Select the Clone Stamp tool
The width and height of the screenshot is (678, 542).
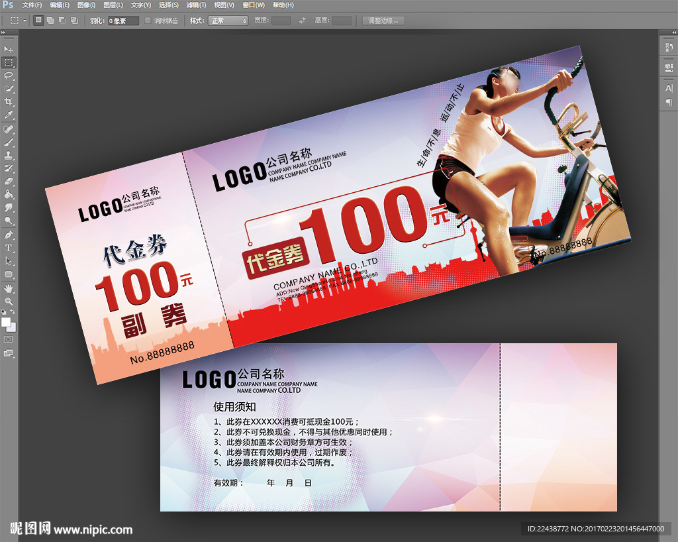coord(8,155)
